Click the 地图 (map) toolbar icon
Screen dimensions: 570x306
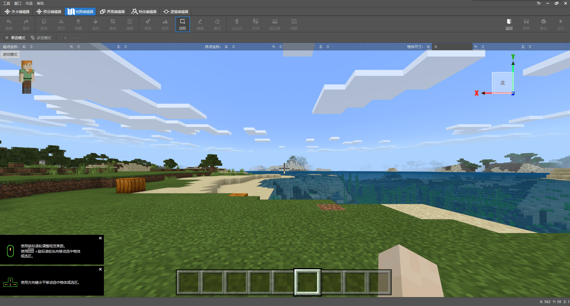click(294, 24)
